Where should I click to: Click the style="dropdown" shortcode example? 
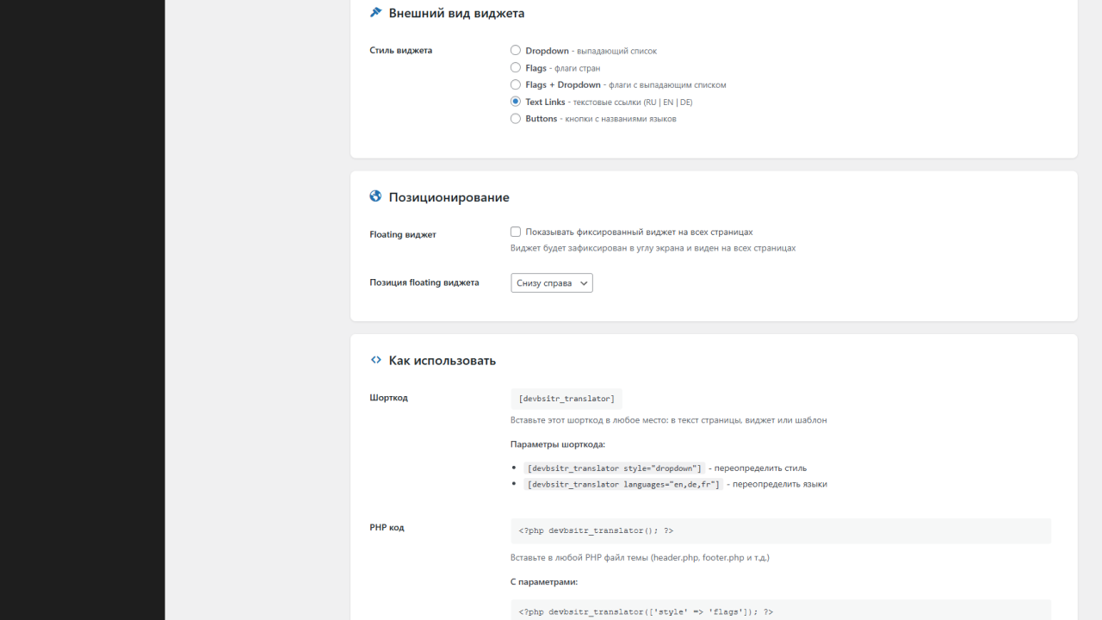(615, 468)
